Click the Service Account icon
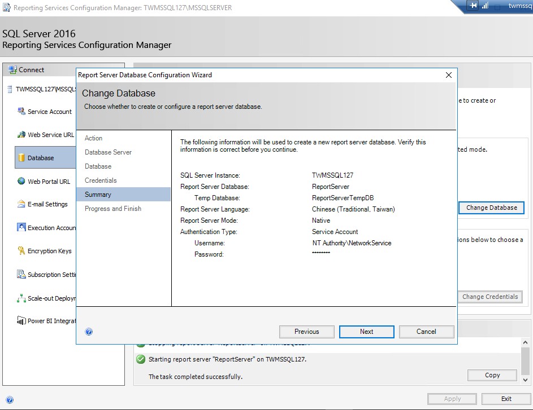This screenshot has height=410, width=533. (21, 111)
